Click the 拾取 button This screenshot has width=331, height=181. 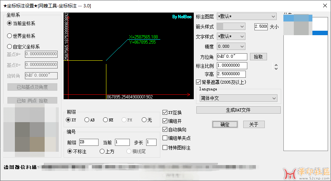(x=258, y=57)
